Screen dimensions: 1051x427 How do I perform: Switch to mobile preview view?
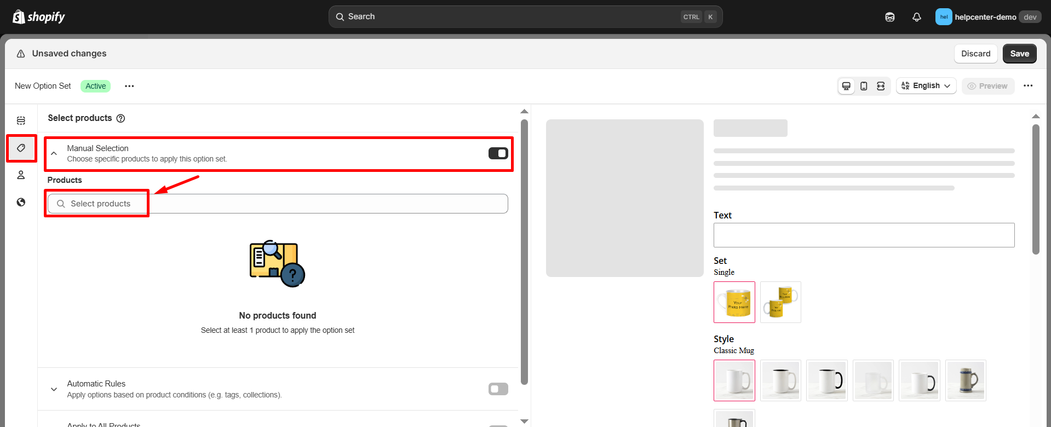click(864, 86)
